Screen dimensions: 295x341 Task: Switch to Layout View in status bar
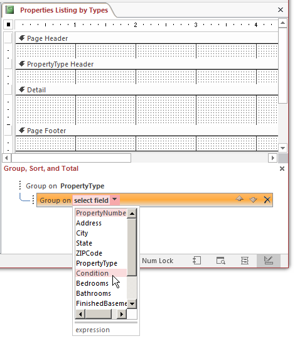click(x=245, y=261)
